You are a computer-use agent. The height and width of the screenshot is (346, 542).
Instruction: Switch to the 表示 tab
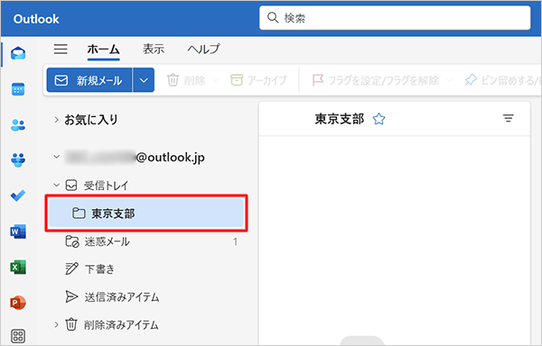point(154,49)
